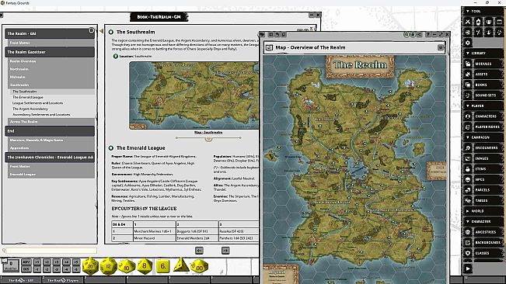Click the book index search field

tap(51, 250)
